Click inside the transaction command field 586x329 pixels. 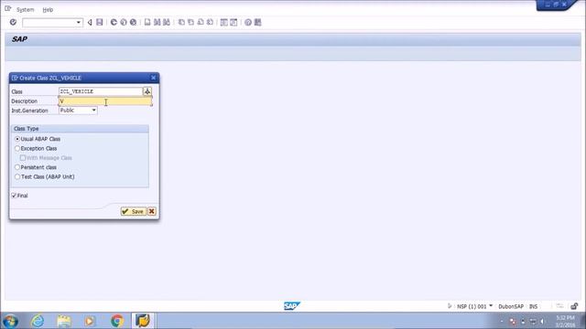point(49,23)
